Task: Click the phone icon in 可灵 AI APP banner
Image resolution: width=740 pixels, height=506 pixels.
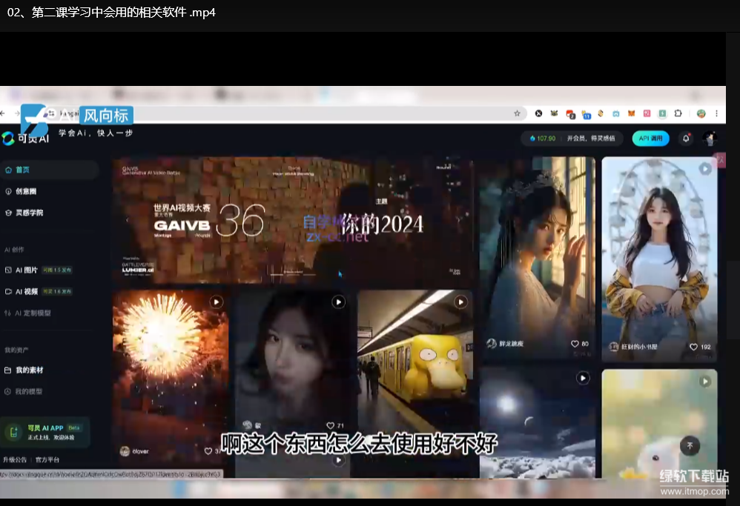Action: (x=13, y=432)
